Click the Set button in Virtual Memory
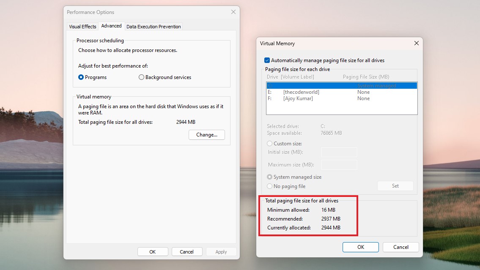This screenshot has width=480, height=270. pos(395,186)
